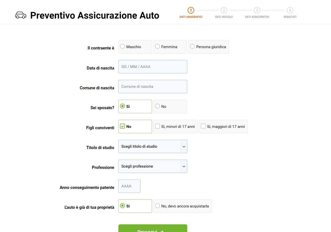Image resolution: width=331 pixels, height=232 pixels.
Task: Select No for Sei sposato
Action: pyautogui.click(x=158, y=106)
